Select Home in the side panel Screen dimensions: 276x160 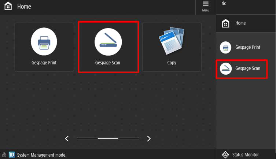click(x=246, y=23)
